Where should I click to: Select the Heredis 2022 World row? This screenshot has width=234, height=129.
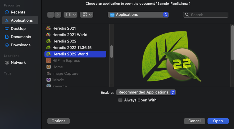point(75,54)
